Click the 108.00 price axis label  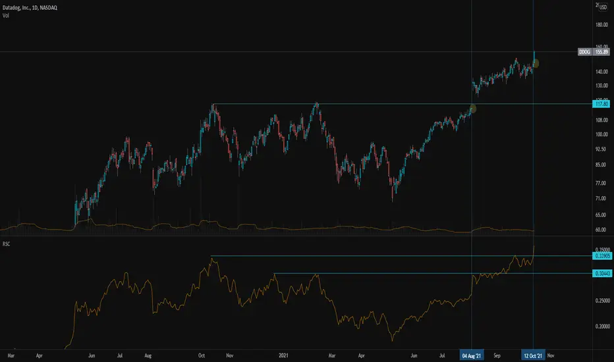click(601, 120)
